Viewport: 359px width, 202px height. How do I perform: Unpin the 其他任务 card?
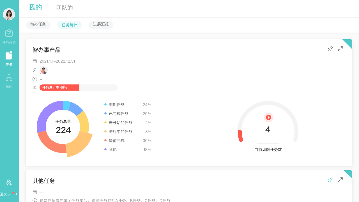[x=330, y=180]
